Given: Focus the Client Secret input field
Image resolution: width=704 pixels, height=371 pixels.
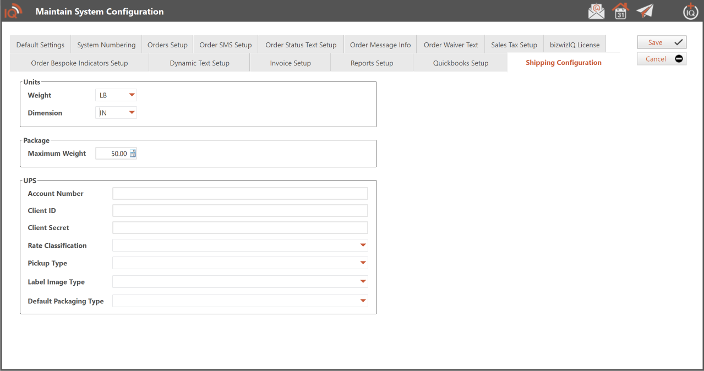Looking at the screenshot, I should (240, 228).
